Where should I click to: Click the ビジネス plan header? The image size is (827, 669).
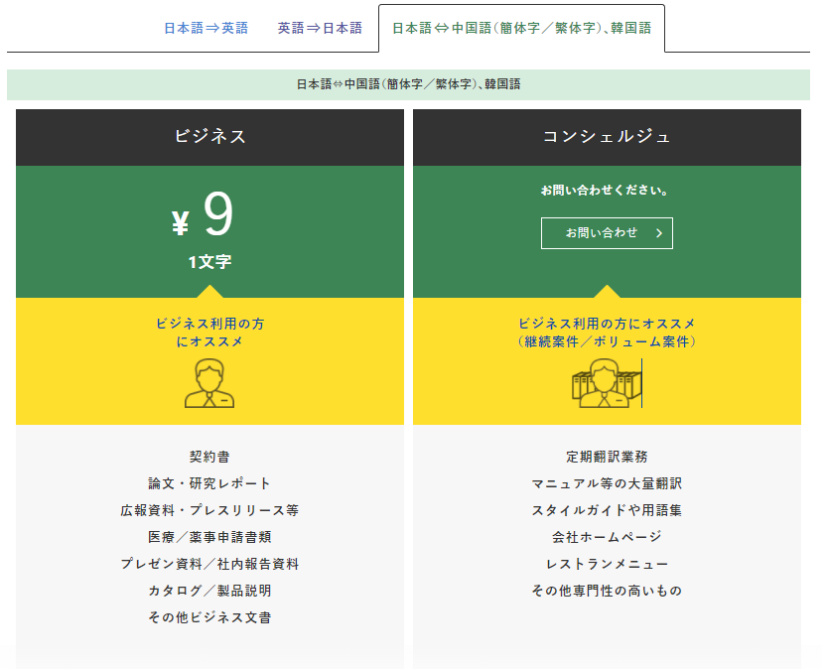point(209,137)
